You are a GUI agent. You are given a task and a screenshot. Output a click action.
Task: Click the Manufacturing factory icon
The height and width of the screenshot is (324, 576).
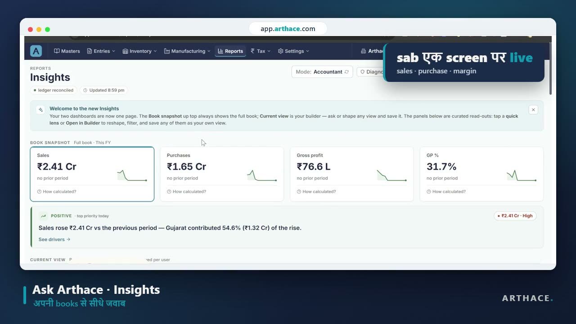[x=167, y=51]
